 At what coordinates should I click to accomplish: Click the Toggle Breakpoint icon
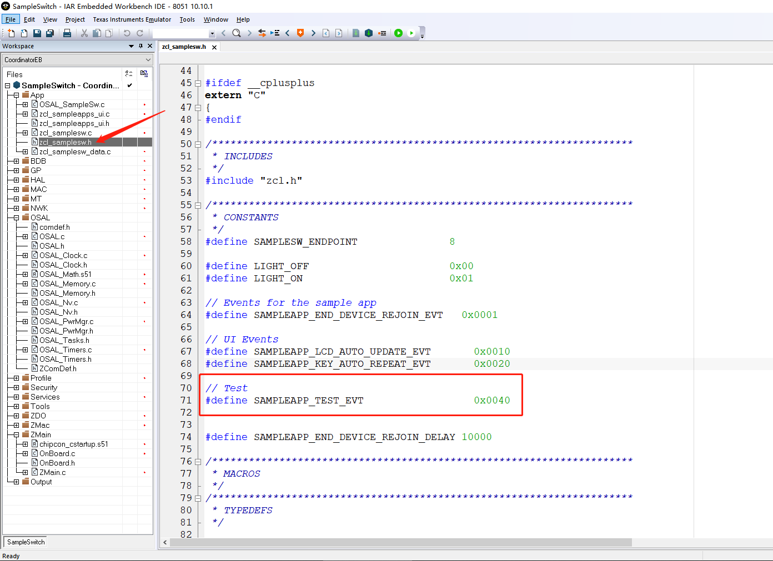(382, 33)
